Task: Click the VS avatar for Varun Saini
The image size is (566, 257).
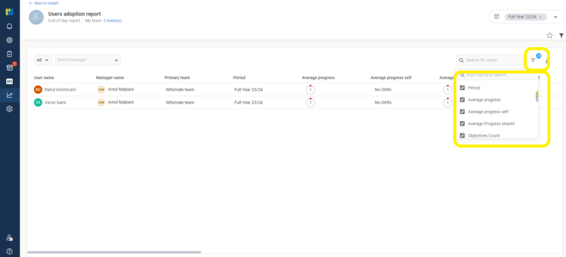Action: click(x=38, y=102)
